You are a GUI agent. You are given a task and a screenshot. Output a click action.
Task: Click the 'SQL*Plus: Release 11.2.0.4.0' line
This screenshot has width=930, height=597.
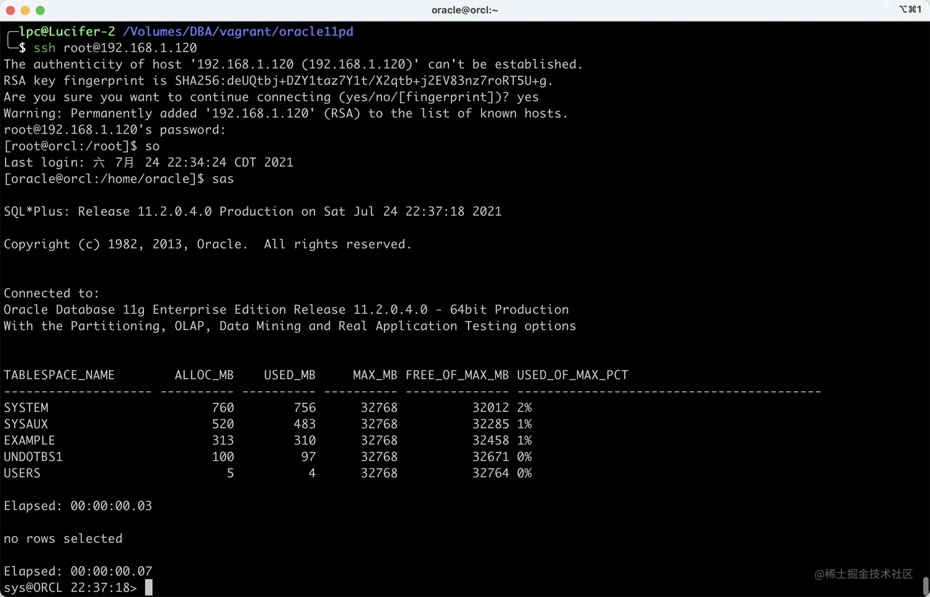(253, 212)
